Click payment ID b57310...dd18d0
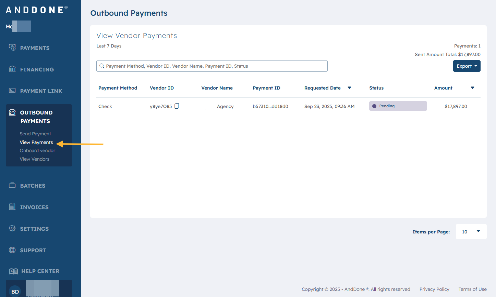The height and width of the screenshot is (297, 496). 270,106
